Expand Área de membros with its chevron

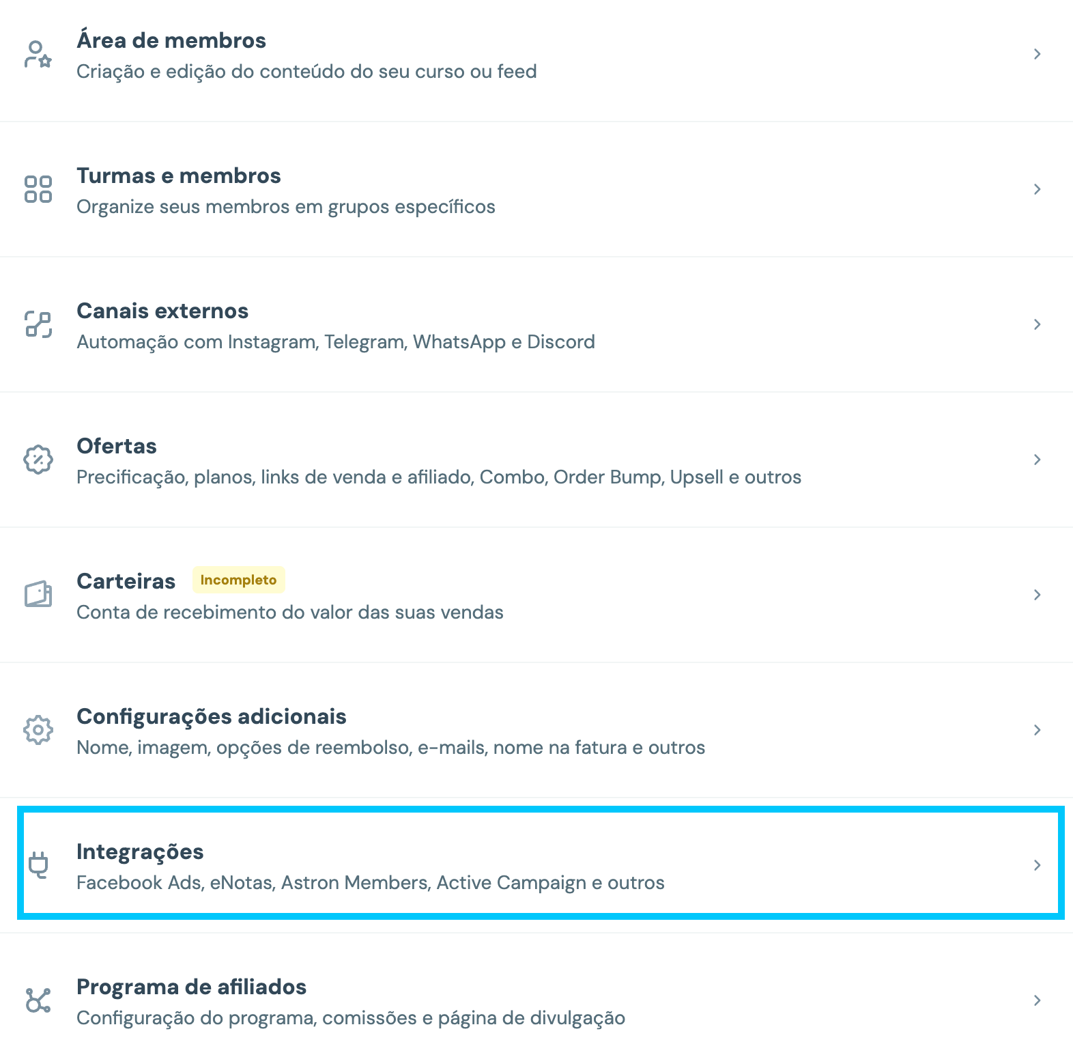tap(1037, 54)
